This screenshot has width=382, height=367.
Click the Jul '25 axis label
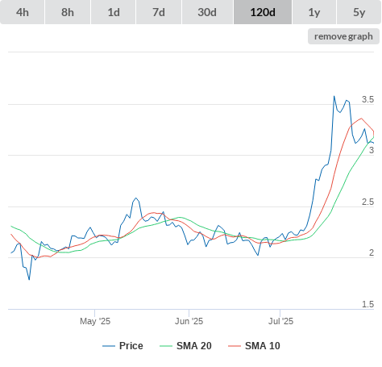click(x=280, y=321)
